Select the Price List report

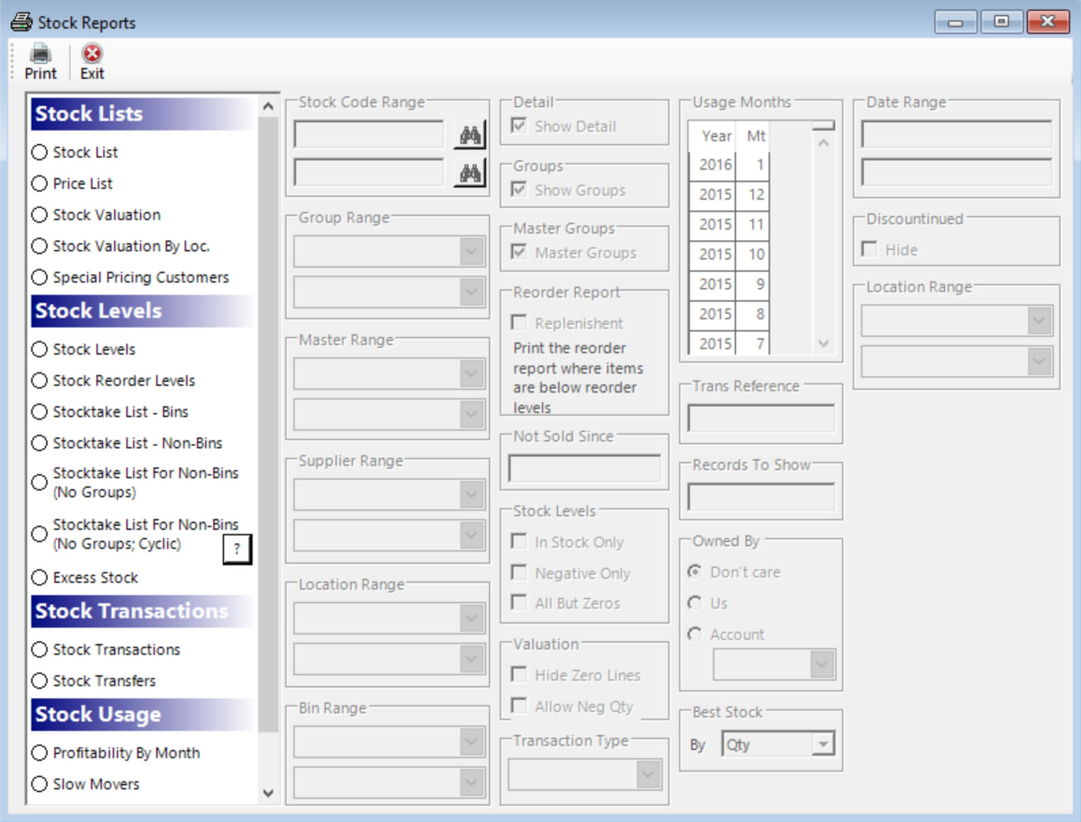point(39,183)
